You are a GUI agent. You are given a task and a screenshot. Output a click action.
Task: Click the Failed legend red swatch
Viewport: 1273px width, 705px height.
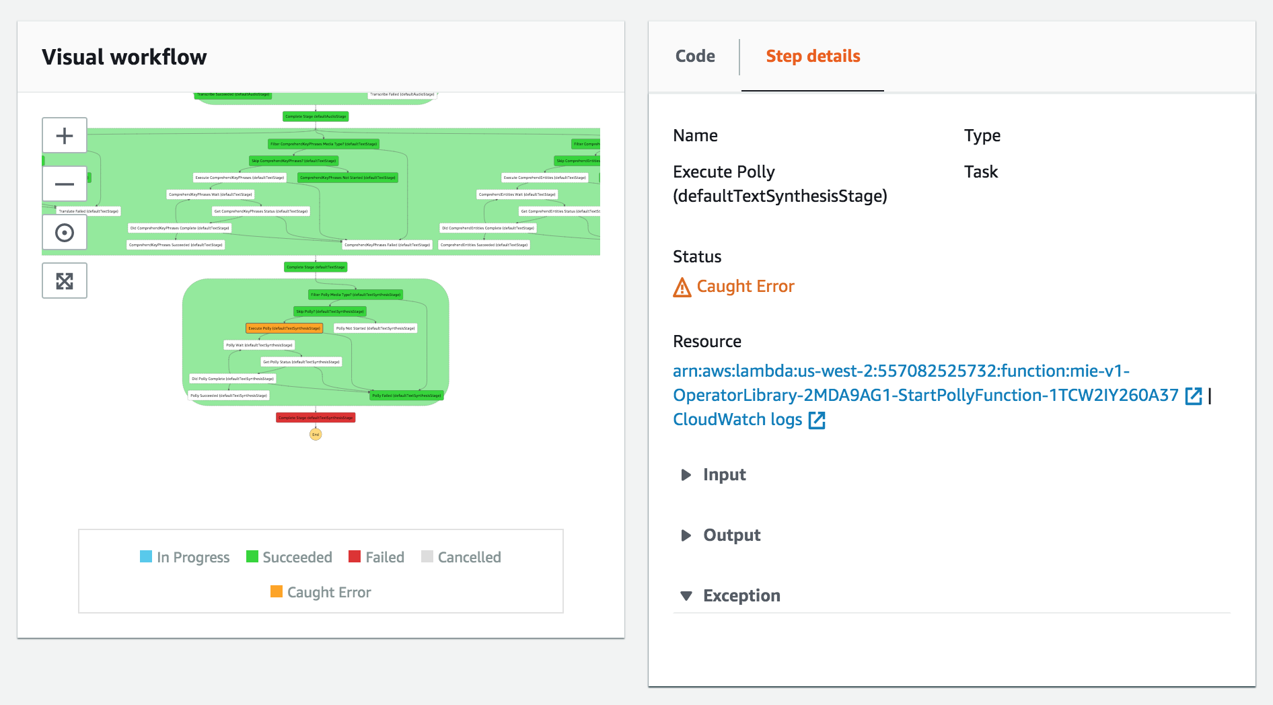355,556
